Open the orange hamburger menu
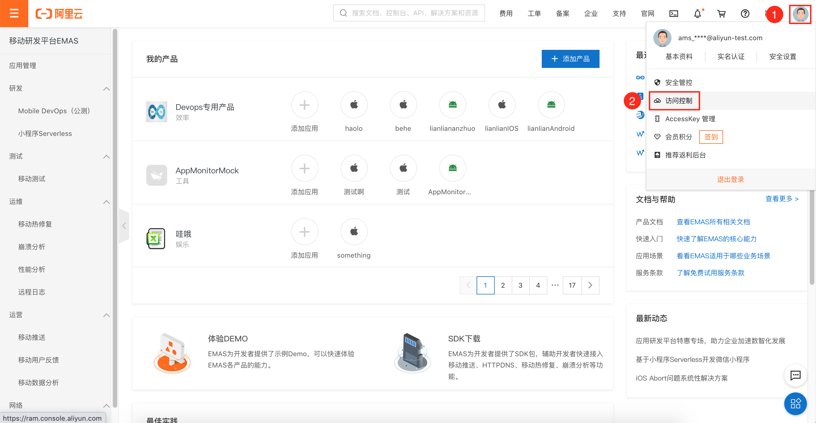Image resolution: width=816 pixels, height=423 pixels. tap(14, 13)
